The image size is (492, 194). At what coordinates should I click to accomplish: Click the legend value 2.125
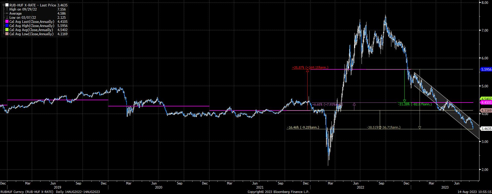pos(62,17)
